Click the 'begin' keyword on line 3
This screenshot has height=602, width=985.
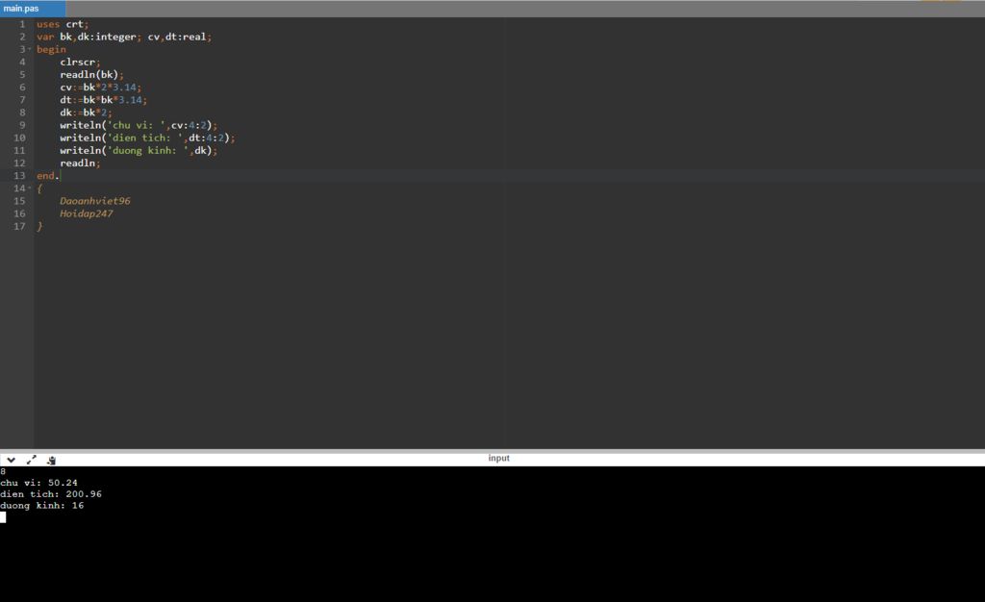pos(51,49)
